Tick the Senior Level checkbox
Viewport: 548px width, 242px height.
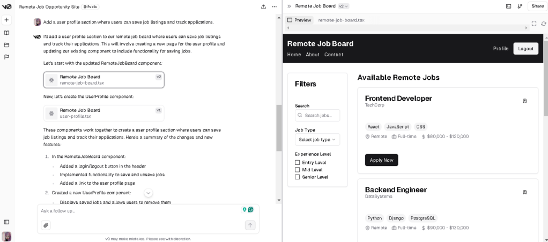click(298, 177)
